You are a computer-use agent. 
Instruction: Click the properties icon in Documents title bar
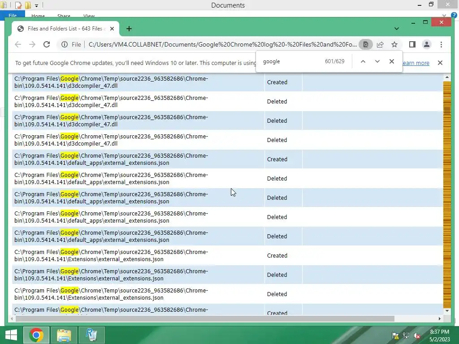coord(18,5)
